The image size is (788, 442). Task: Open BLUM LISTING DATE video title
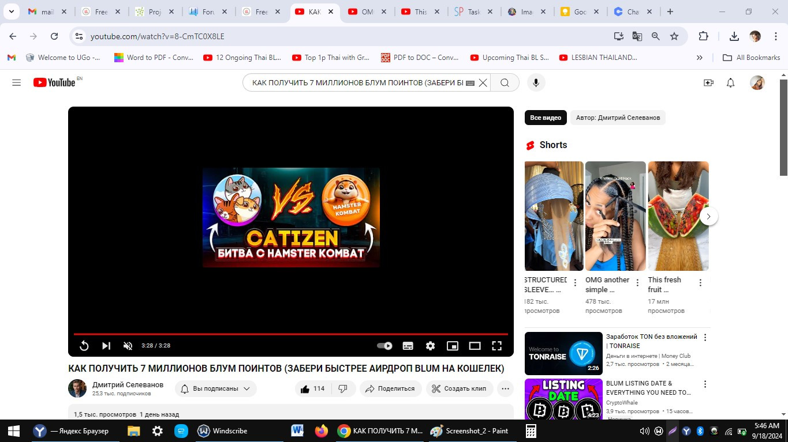pyautogui.click(x=648, y=388)
